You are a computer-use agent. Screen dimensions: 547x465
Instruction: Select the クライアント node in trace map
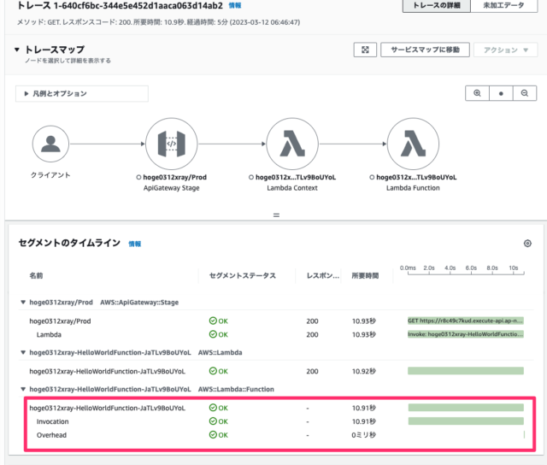pyautogui.click(x=50, y=144)
